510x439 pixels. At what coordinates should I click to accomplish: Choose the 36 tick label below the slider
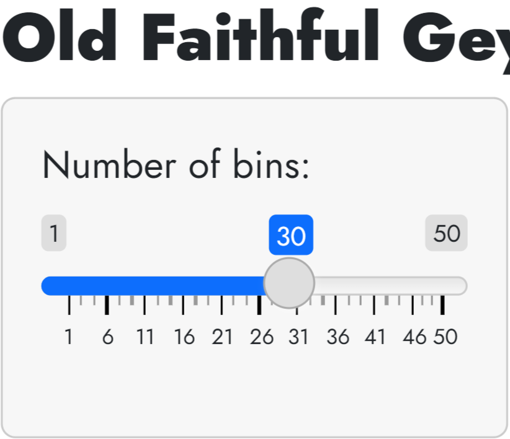(337, 337)
